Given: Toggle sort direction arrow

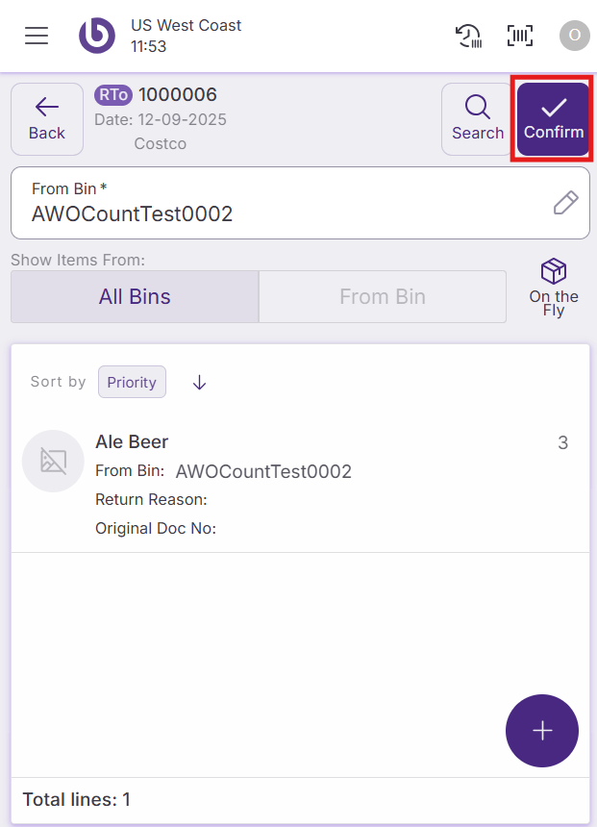Looking at the screenshot, I should (199, 382).
